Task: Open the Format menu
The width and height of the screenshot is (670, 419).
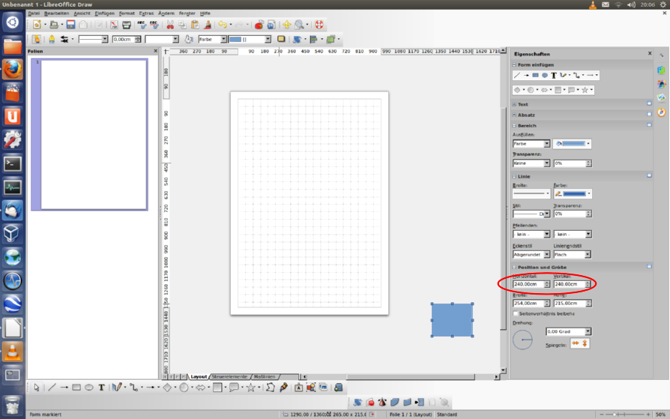Action: [127, 13]
